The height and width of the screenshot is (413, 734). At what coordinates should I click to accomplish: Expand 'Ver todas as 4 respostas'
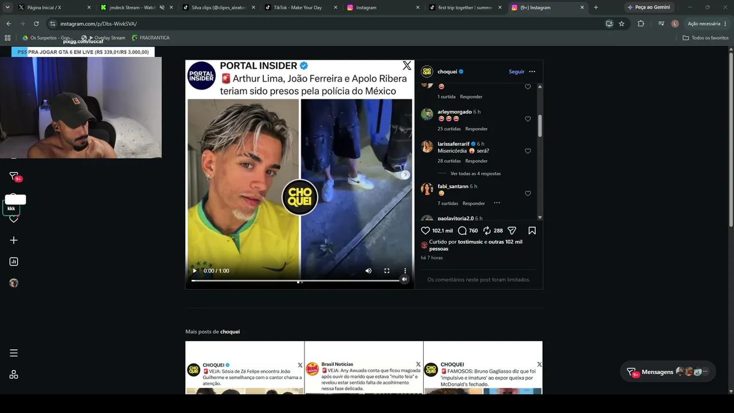475,174
